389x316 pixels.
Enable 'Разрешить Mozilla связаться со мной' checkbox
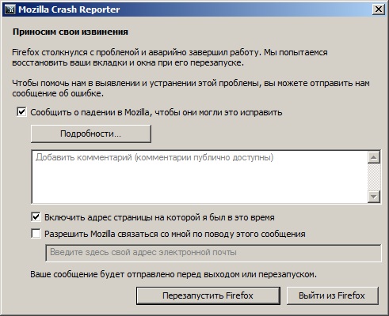coord(36,234)
